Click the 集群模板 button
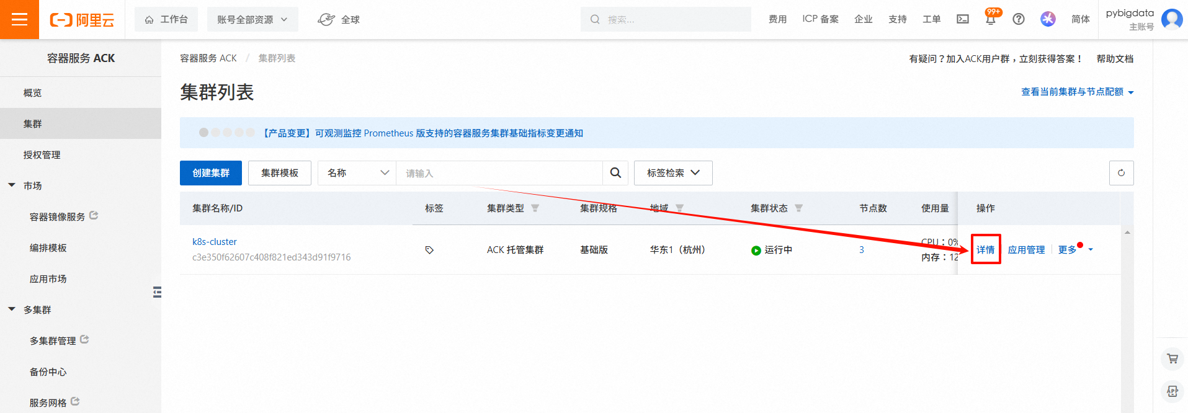Image resolution: width=1188 pixels, height=413 pixels. [280, 173]
